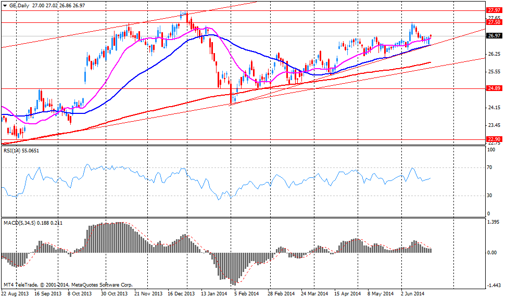This screenshot has height=298, width=506.
Task: Select the 24.89 support level tag
Action: [494, 89]
